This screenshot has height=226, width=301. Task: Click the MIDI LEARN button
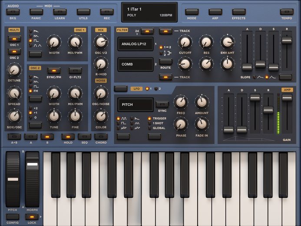(60, 12)
